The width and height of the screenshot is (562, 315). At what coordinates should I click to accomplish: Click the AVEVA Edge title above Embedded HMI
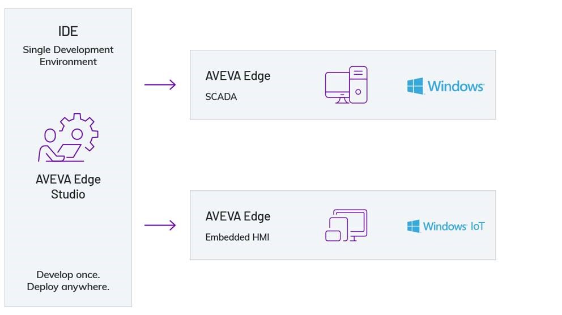[x=238, y=216]
